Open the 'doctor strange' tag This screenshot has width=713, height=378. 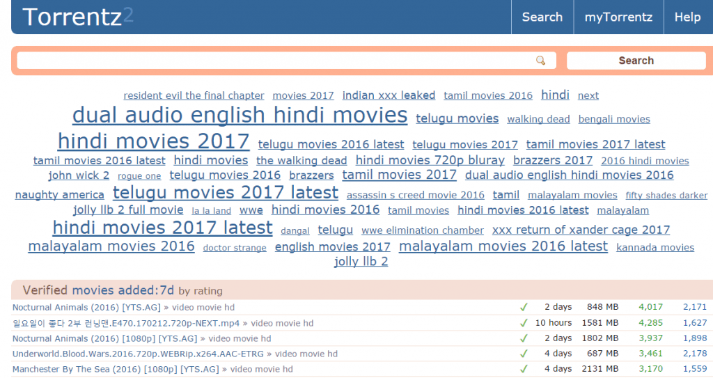(x=235, y=248)
